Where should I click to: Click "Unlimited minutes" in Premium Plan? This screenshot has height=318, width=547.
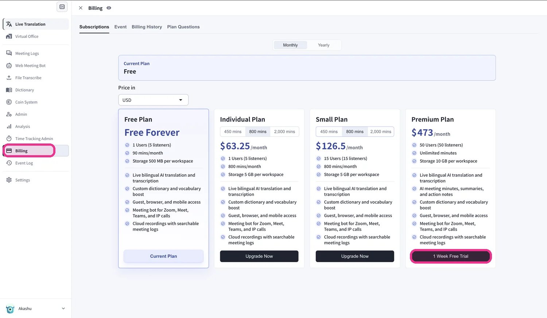(438, 153)
